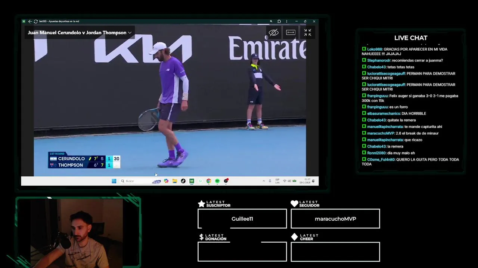The width and height of the screenshot is (478, 268).
Task: Click chat user Stephanorodr
Action: coord(379,60)
